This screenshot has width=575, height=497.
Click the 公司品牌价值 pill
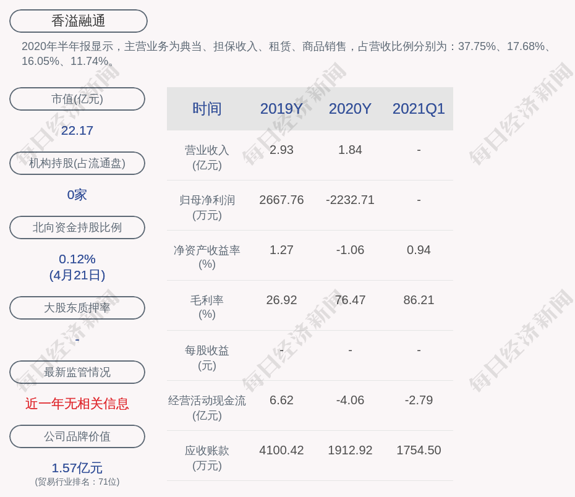point(77,436)
